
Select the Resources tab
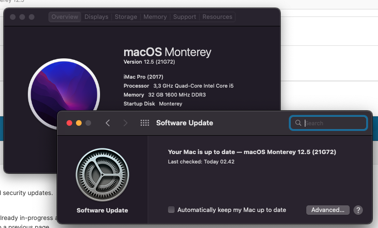(217, 17)
